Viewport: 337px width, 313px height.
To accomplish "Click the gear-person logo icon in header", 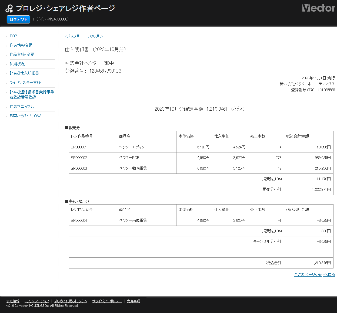I will coord(9,9).
